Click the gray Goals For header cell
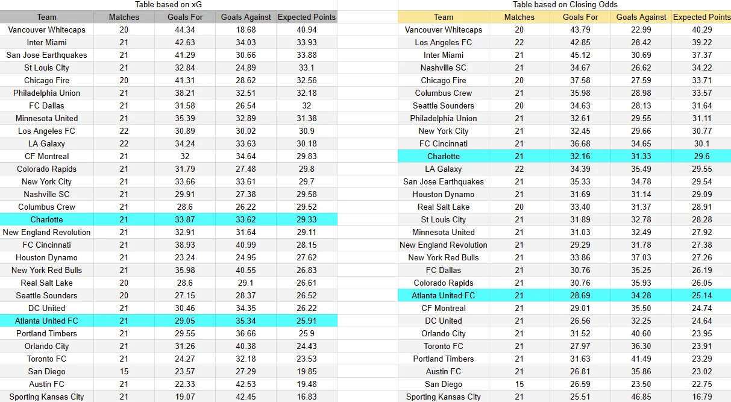 (185, 17)
